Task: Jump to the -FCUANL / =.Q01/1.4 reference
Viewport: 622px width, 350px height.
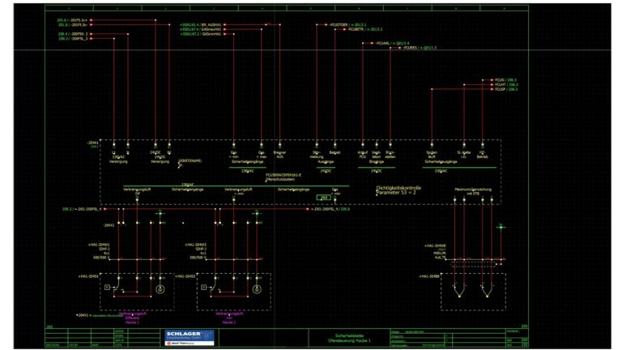Action: [x=393, y=43]
